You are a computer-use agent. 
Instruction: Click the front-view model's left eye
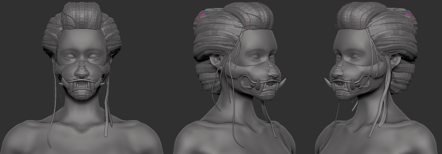(69, 57)
